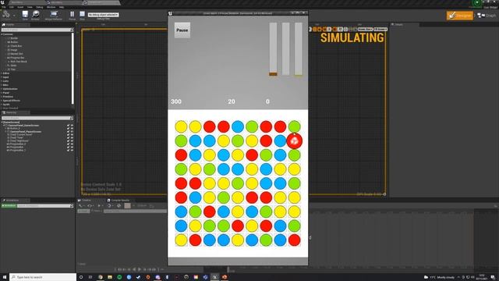Click the Compile toolbar icon
The height and width of the screenshot is (281, 499).
6,15
